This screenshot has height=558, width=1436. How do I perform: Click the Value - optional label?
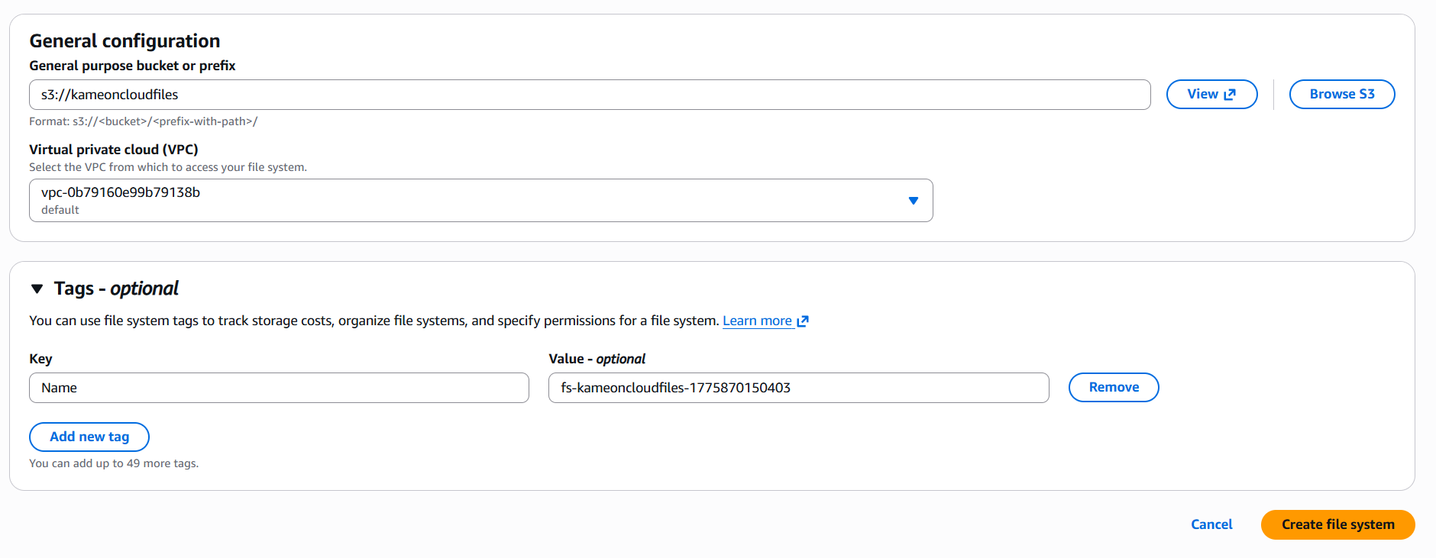coord(597,359)
